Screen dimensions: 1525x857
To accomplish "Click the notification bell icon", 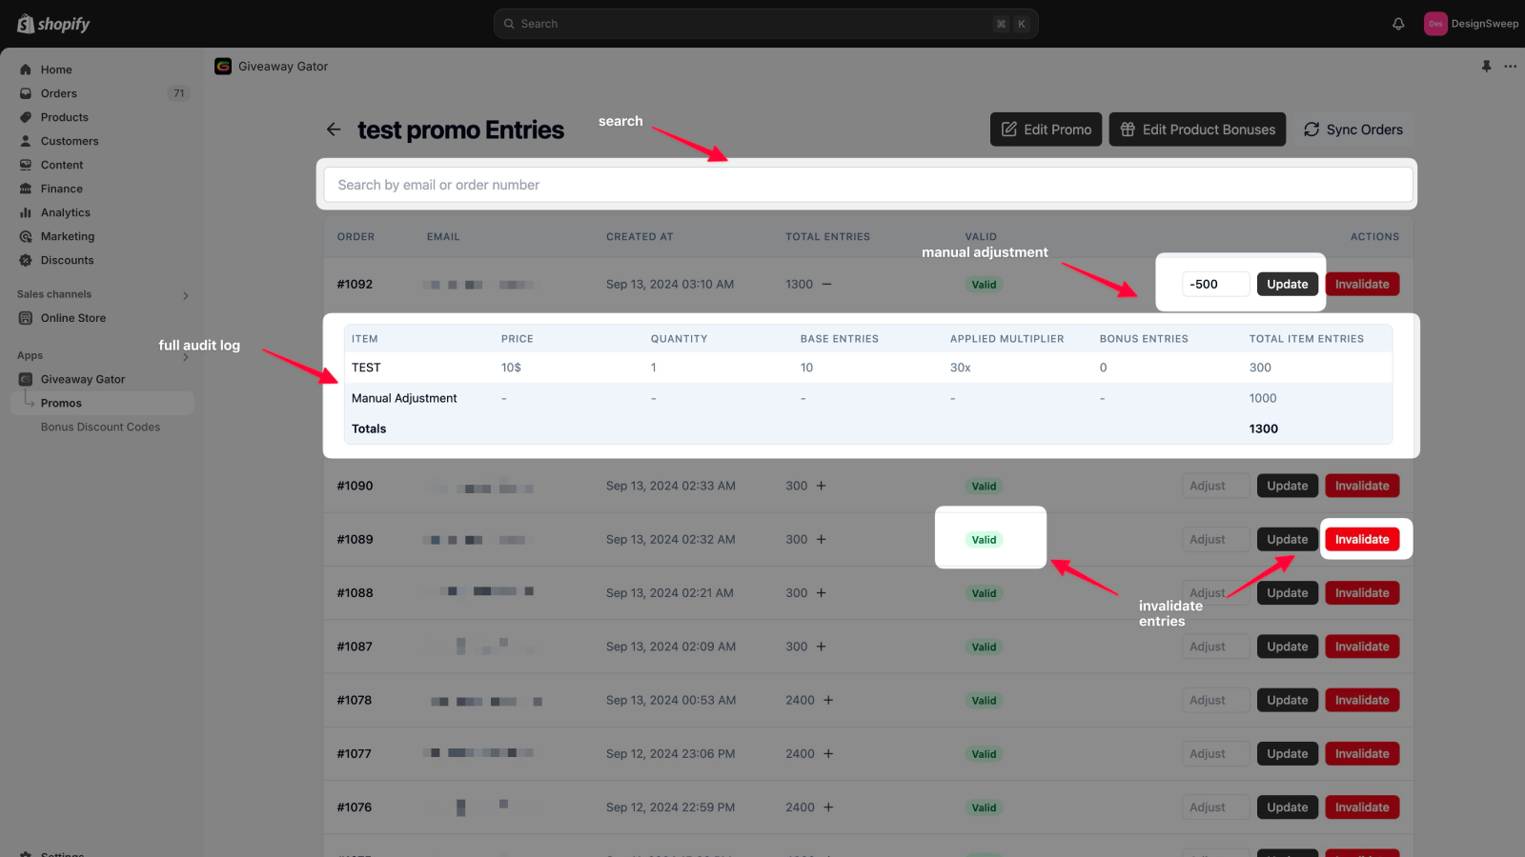I will (1398, 24).
